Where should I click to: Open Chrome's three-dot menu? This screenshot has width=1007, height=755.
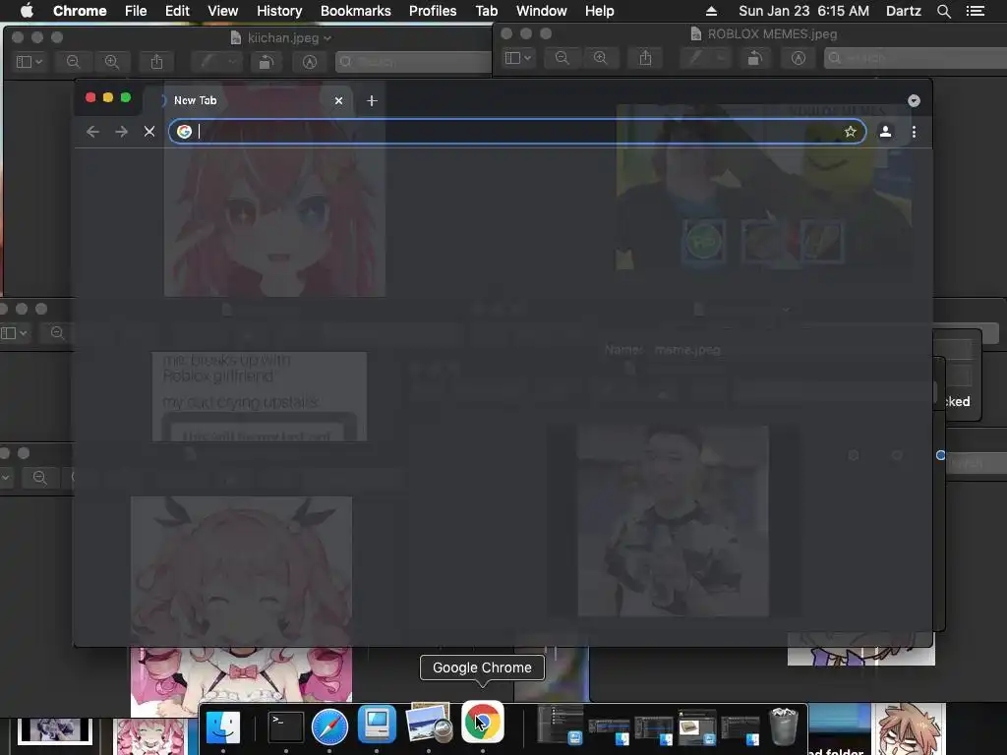[x=914, y=132]
